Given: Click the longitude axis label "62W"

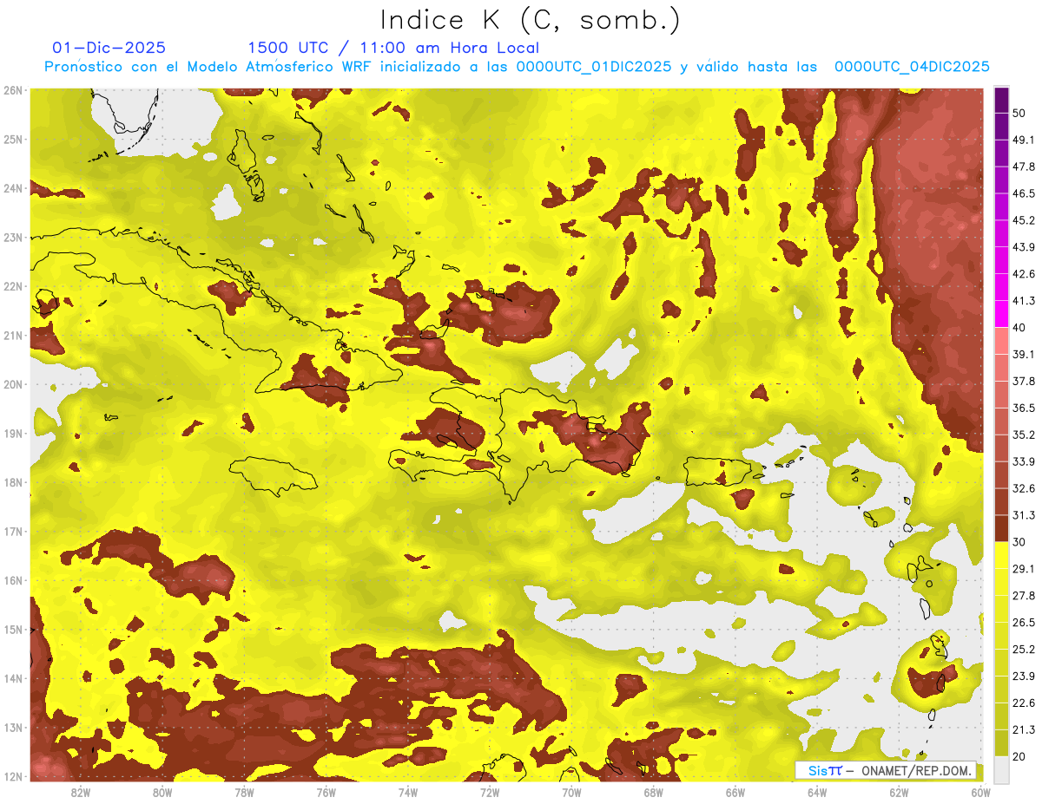Looking at the screenshot, I should point(899,792).
